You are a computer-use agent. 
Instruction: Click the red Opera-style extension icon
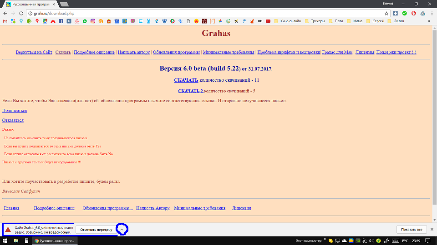[x=414, y=13]
